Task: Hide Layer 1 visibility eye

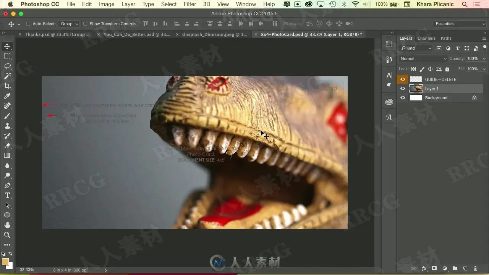Action: point(403,89)
